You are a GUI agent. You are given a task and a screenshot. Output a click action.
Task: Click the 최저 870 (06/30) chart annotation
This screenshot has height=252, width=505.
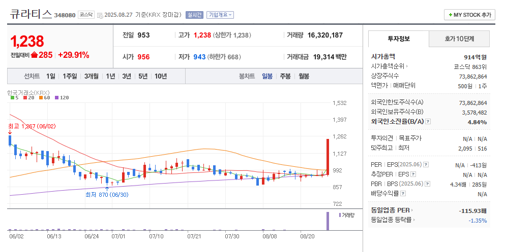point(107,195)
